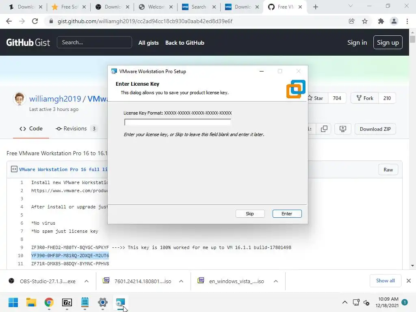Copy the gist clone URL icon
This screenshot has width=416, height=312.
click(x=324, y=129)
